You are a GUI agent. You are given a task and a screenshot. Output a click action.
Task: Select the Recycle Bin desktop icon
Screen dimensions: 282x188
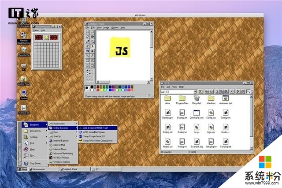(24, 52)
